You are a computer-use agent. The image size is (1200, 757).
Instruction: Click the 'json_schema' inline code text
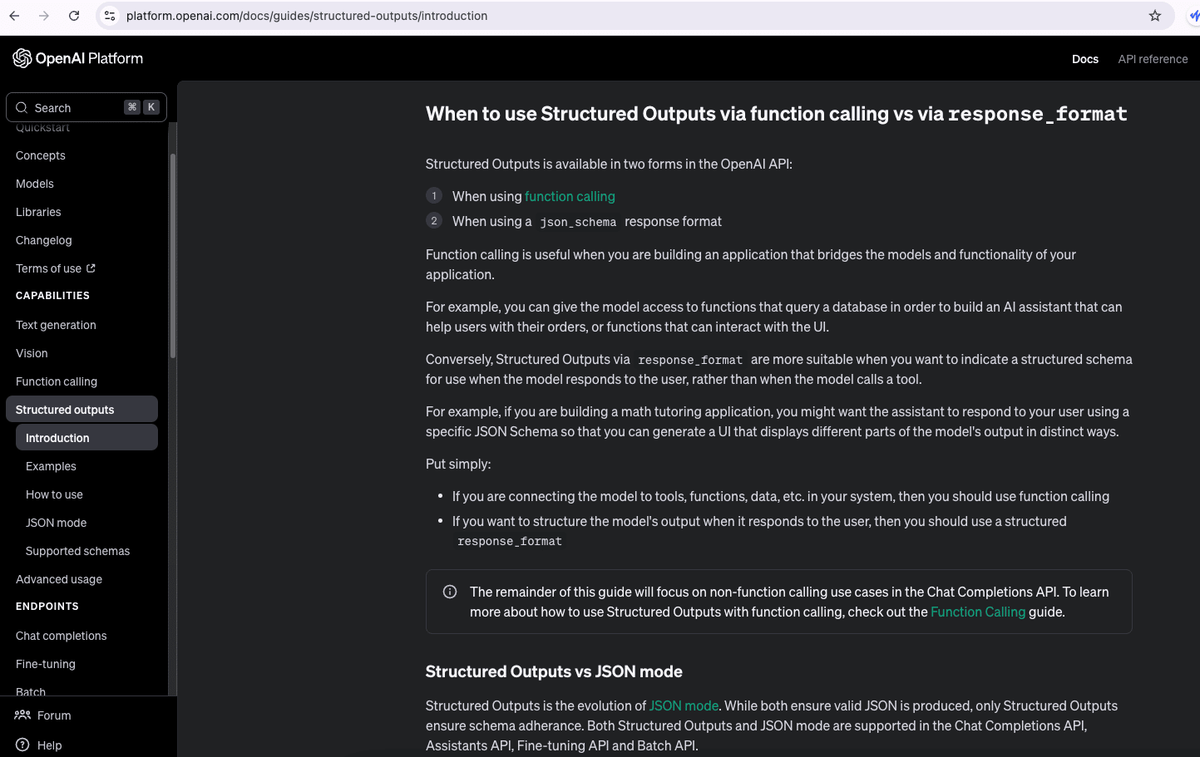tap(578, 222)
